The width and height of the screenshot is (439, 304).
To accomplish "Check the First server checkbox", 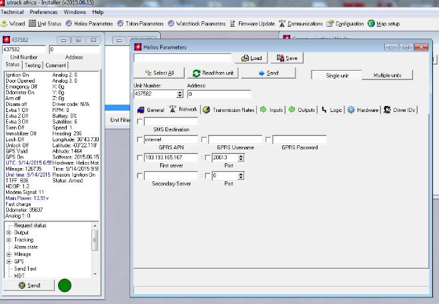I will (139, 157).
